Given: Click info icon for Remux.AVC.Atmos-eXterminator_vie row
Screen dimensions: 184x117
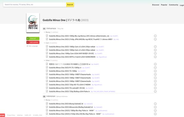Looking at the screenshot, I should 155,36.
